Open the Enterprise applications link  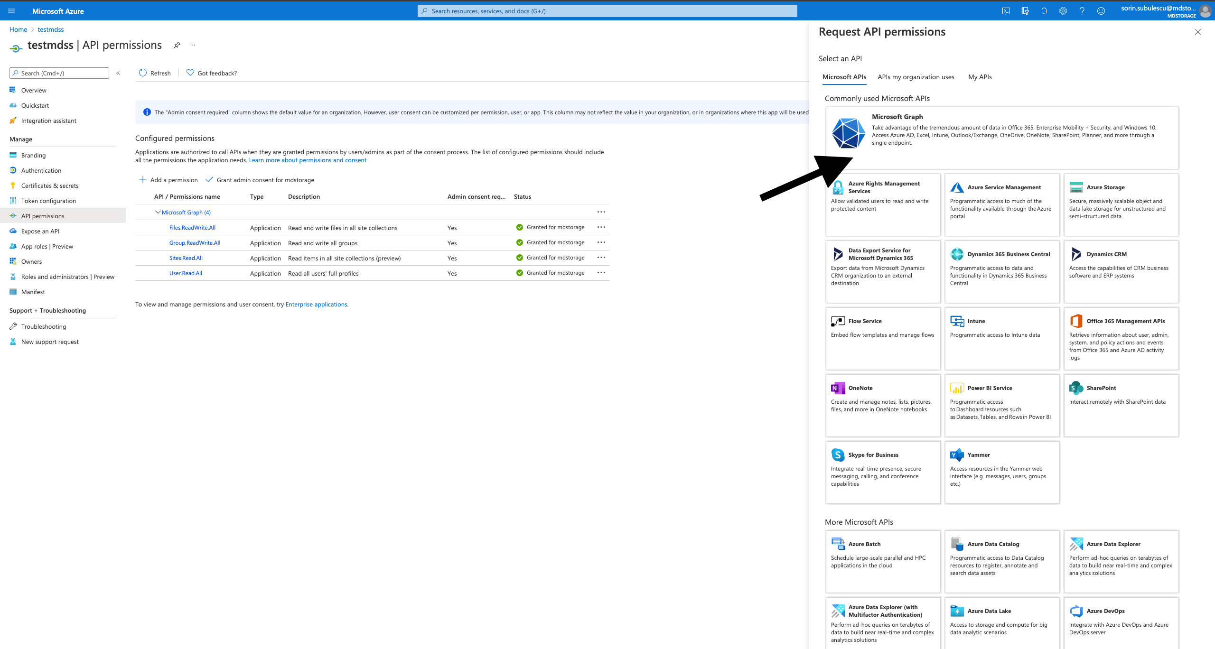pyautogui.click(x=316, y=305)
